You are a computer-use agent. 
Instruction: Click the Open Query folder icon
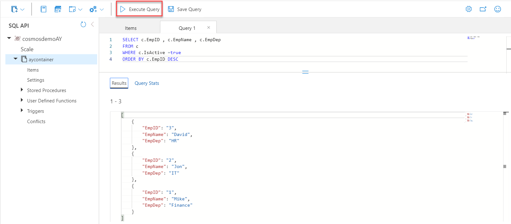[72, 9]
